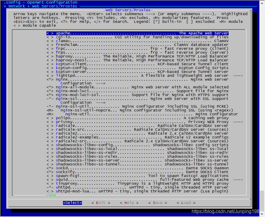Select the shadowsocks-libev-ss-tunnel row

click(138, 164)
